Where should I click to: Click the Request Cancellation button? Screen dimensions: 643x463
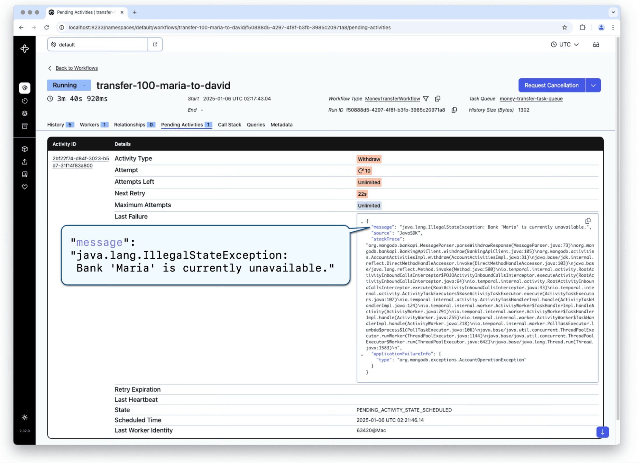[551, 85]
